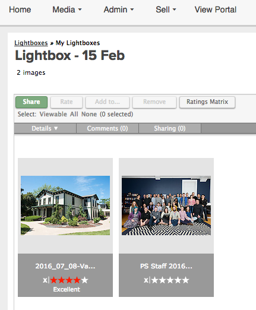The height and width of the screenshot is (310, 256).
Task: Open the Media dropdown menu
Action: click(67, 10)
